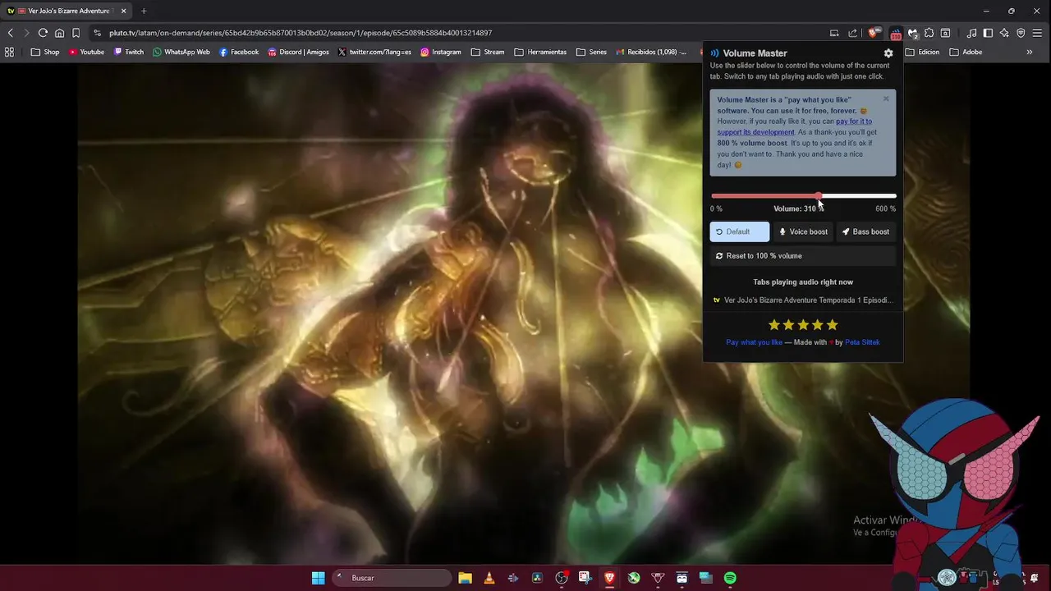
Task: Open the Facebook bookmark
Action: pos(239,52)
